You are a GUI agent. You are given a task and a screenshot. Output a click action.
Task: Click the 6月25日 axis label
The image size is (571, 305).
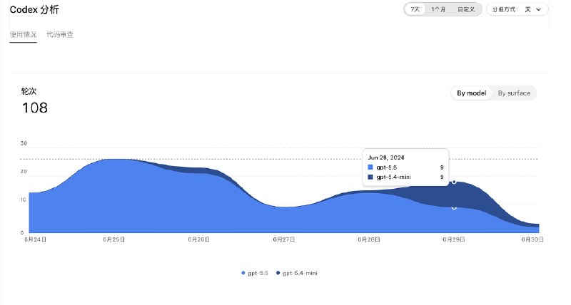point(114,239)
